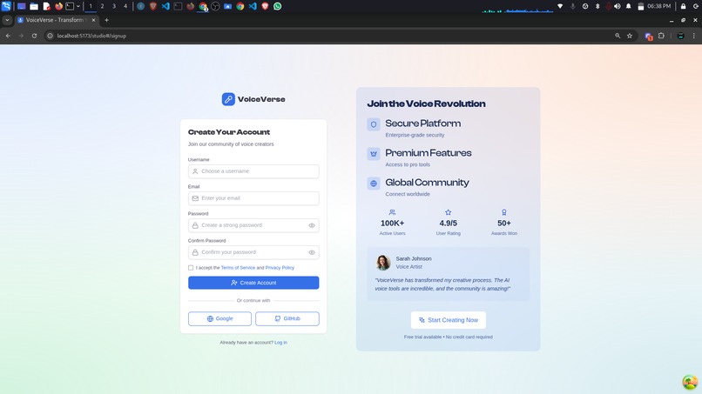Open the system application menu icon
Viewport: 702px width, 394px height.
click(6, 6)
